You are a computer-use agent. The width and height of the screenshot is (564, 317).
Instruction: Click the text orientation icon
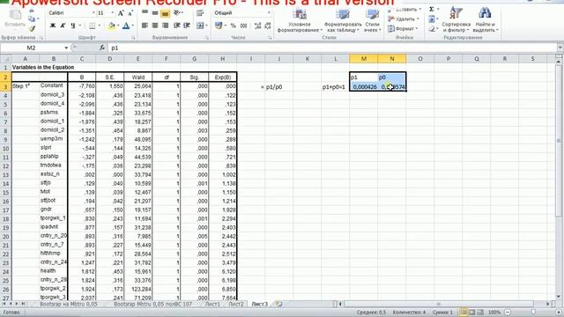click(x=177, y=13)
